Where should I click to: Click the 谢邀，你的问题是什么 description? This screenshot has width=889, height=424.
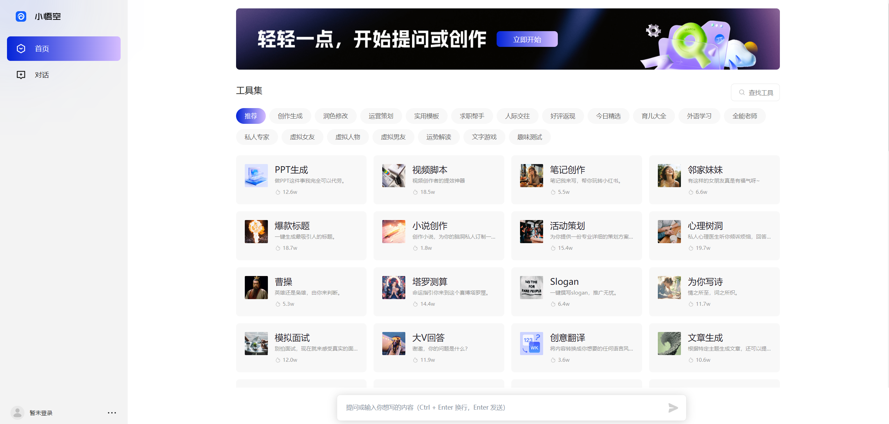tap(440, 349)
